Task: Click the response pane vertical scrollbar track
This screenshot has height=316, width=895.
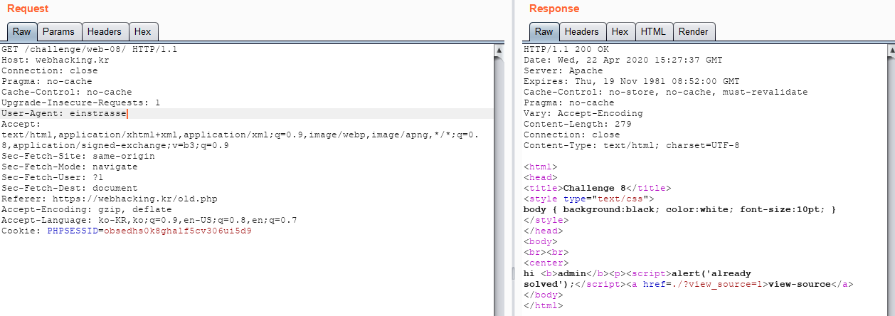Action: [890, 185]
